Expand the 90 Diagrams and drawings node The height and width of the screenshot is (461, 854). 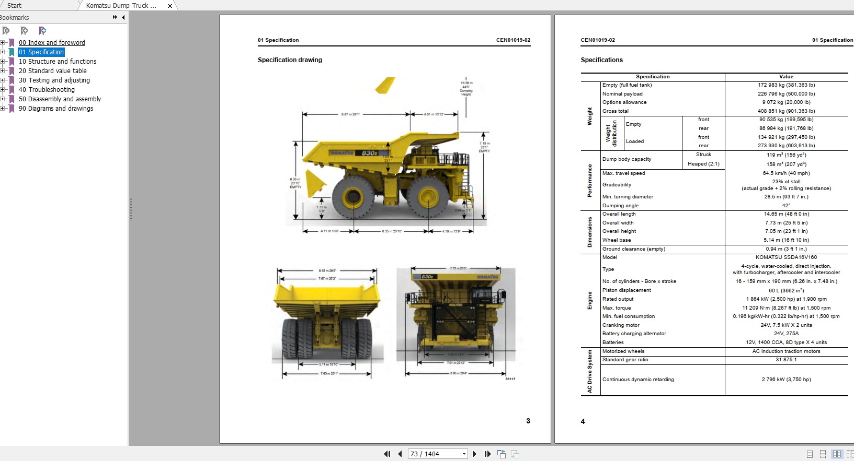(x=3, y=109)
